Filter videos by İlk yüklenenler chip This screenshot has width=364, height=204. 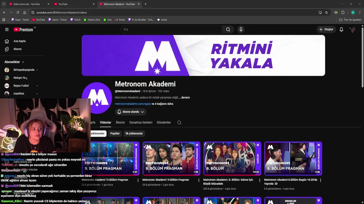pyautogui.click(x=134, y=133)
